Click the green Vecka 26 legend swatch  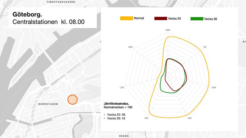(x=197, y=19)
